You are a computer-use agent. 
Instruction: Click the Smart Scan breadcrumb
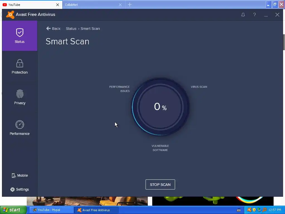(x=90, y=29)
